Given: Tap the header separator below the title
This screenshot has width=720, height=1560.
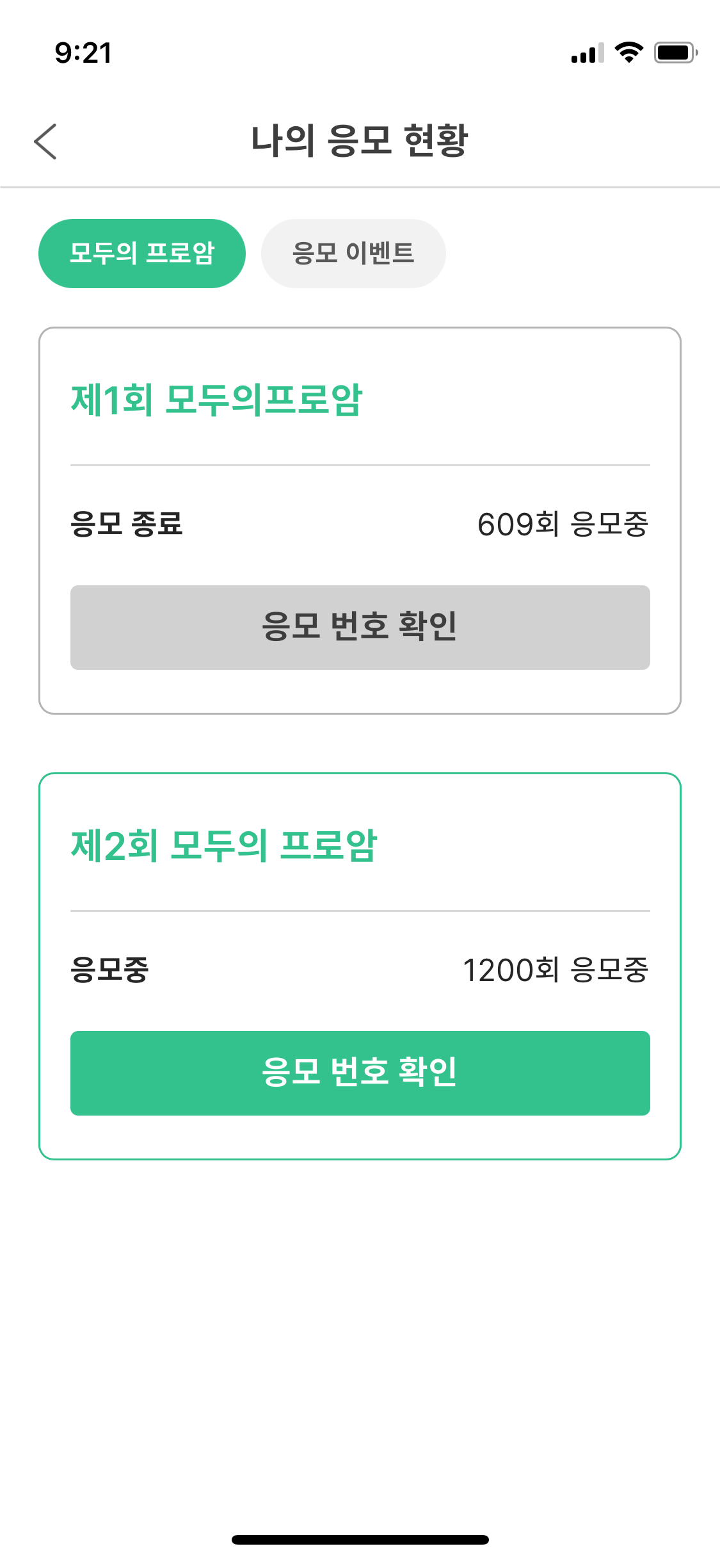Looking at the screenshot, I should [x=360, y=188].
